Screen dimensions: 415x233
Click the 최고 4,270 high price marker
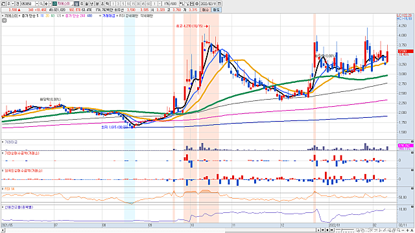[192, 26]
